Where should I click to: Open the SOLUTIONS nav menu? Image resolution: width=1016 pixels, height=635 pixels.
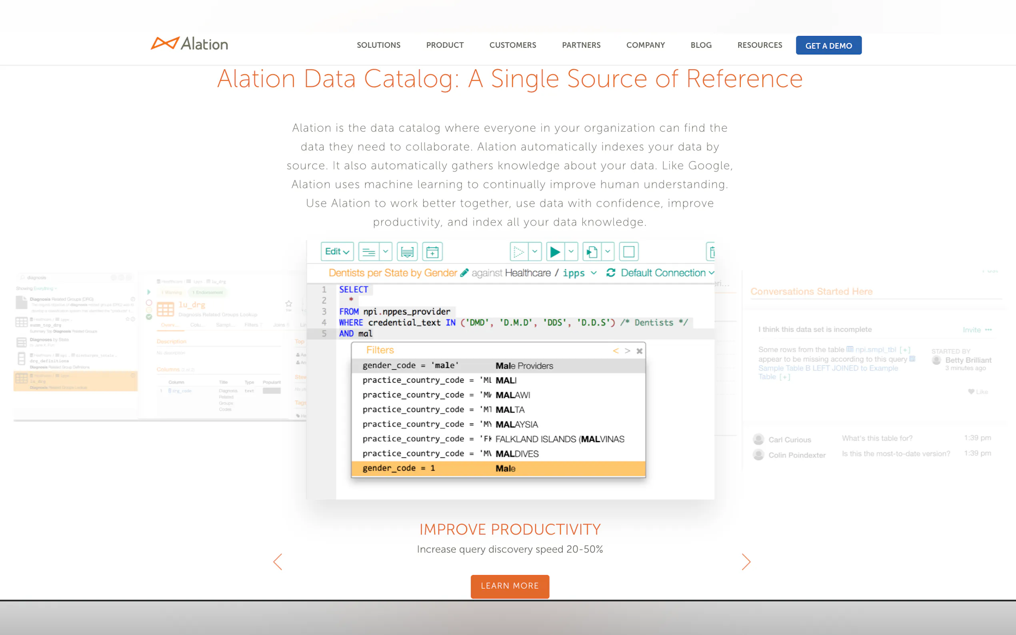point(378,45)
